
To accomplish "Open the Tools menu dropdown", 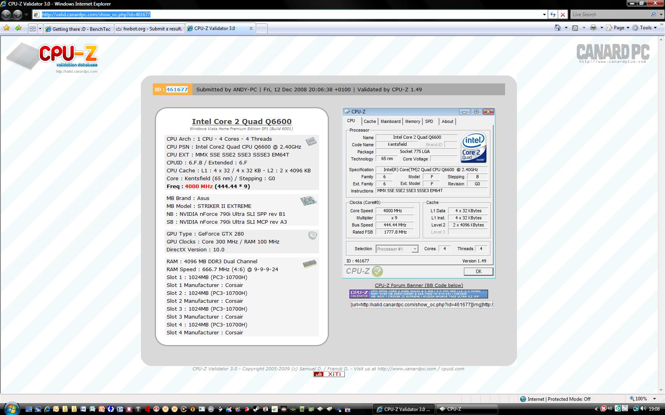I will pos(645,28).
